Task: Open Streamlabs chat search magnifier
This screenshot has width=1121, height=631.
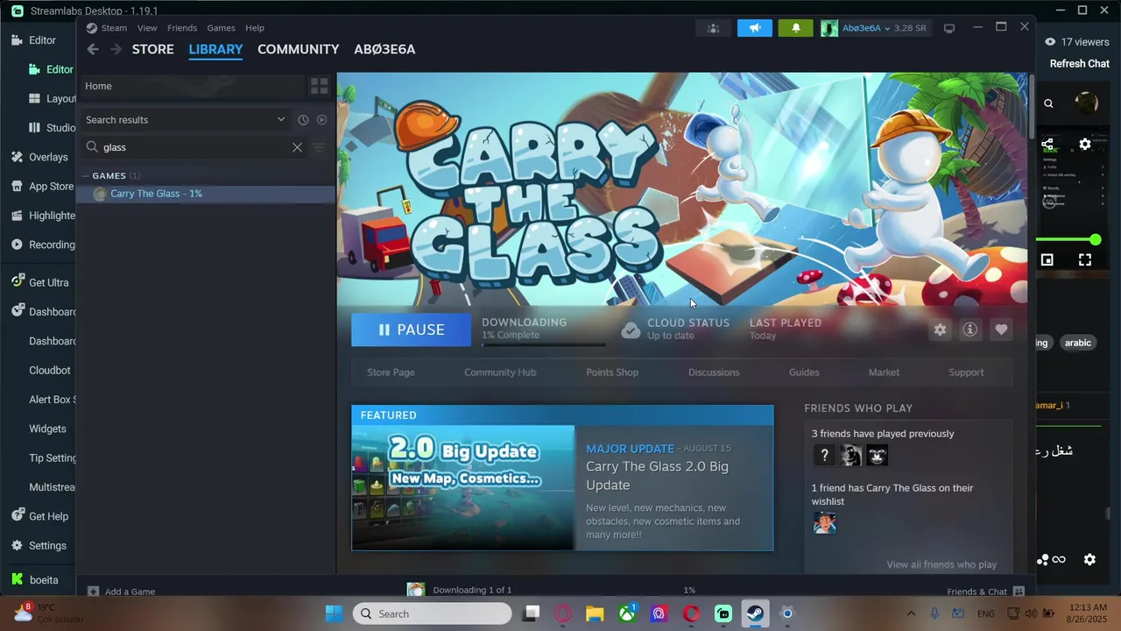Action: [x=1048, y=103]
